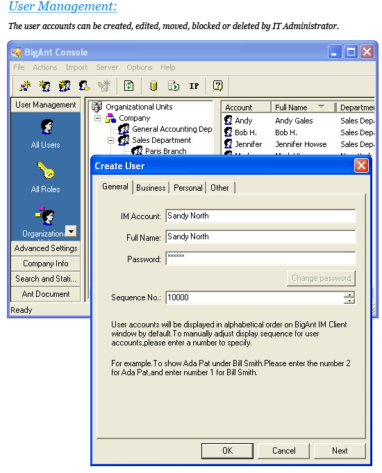
Task: Switch to the Business tab
Action: pyautogui.click(x=151, y=188)
